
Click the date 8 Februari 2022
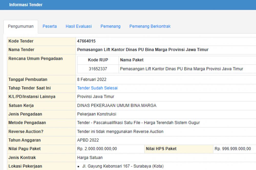92,79
